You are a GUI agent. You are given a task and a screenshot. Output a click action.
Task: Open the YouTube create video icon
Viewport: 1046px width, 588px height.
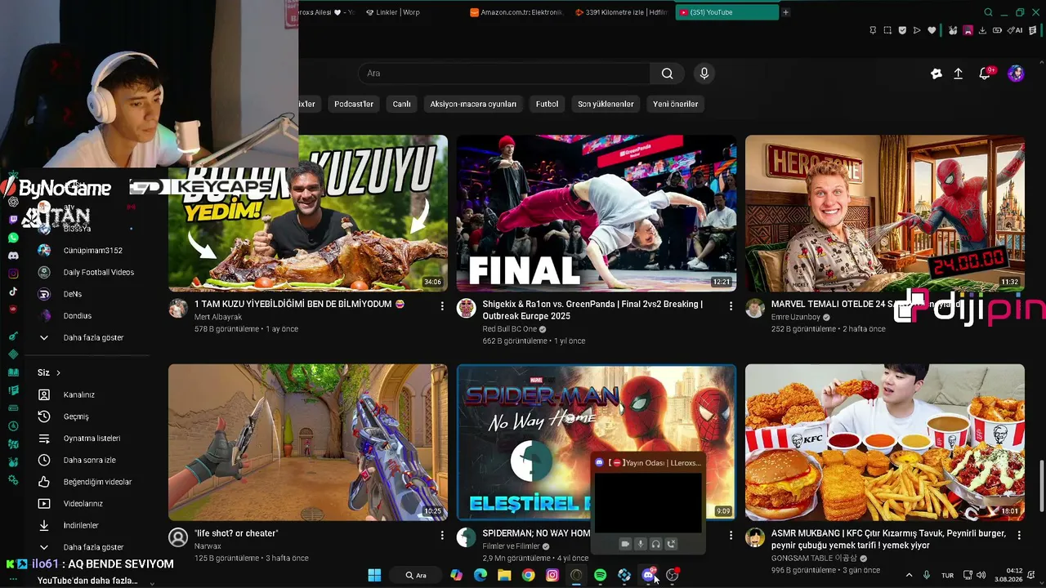(936, 73)
